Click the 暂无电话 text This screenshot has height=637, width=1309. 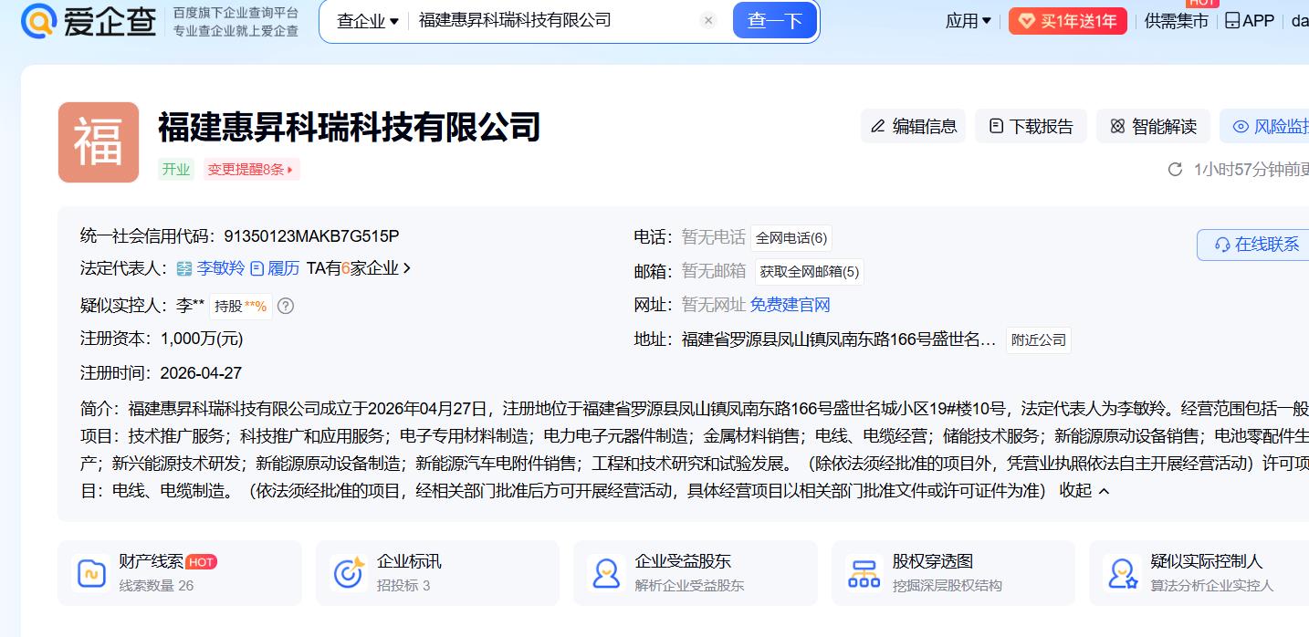[x=713, y=237]
